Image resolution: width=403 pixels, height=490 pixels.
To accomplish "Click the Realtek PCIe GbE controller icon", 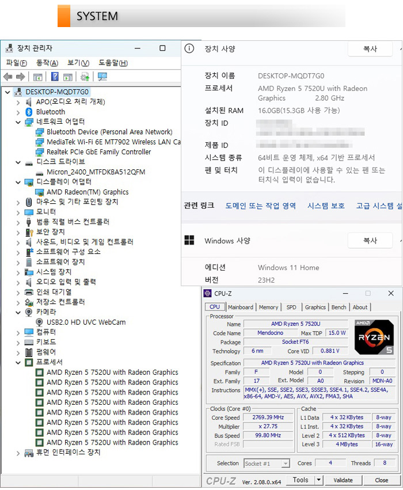I will pyautogui.click(x=39, y=152).
